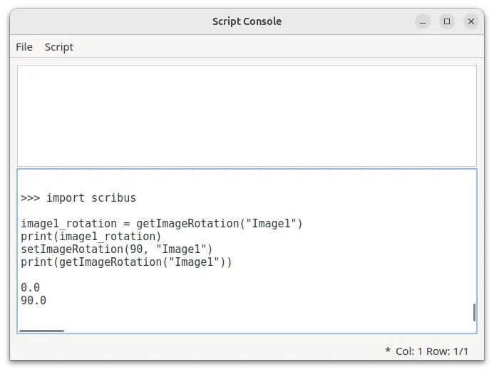
Task: Open the File menu
Action: pos(24,47)
